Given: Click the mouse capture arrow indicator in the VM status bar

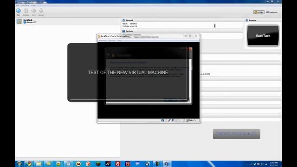Looking at the screenshot, I should click(187, 120).
